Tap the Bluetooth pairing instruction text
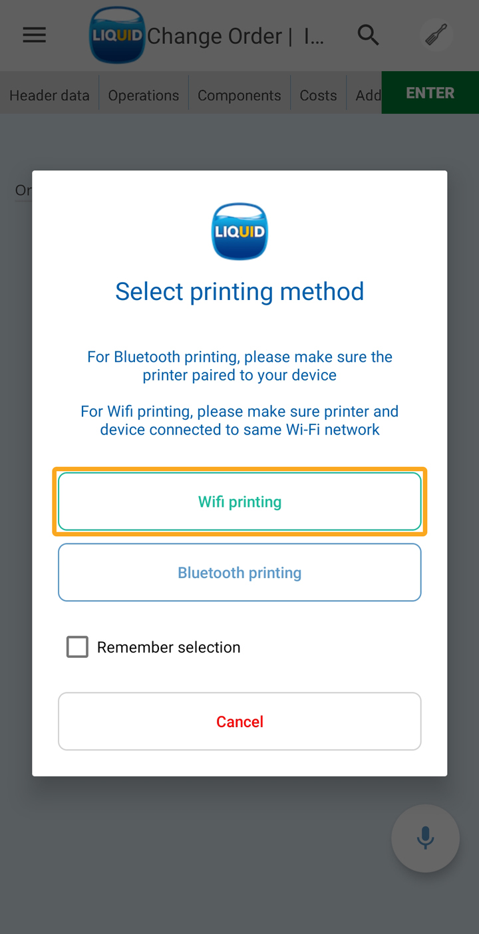The height and width of the screenshot is (934, 479). [x=239, y=366]
